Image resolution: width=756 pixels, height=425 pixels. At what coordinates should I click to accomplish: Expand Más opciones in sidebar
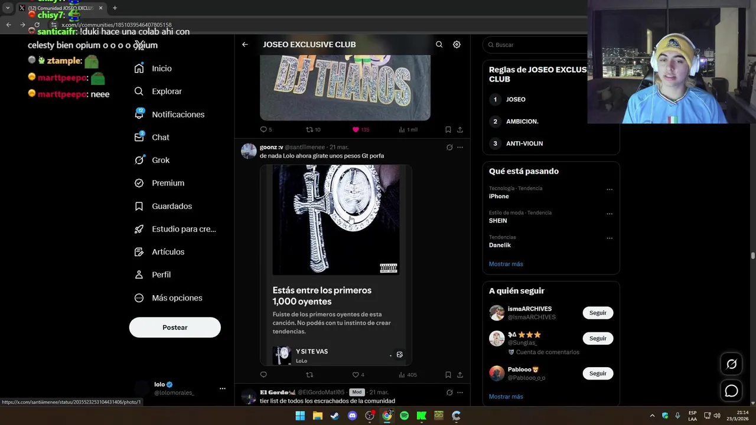[168, 298]
